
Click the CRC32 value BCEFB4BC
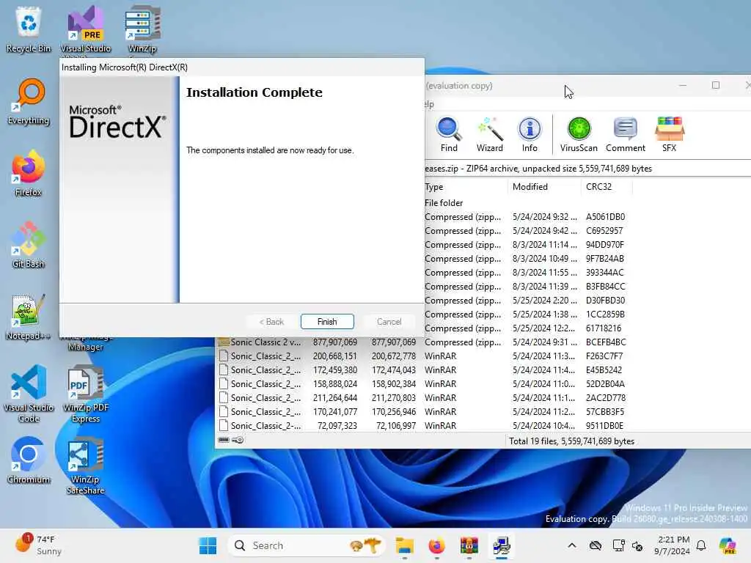pyautogui.click(x=606, y=342)
